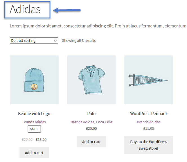Open the Brands Adidas link under Beanie
This screenshot has width=187, height=162.
34,122
